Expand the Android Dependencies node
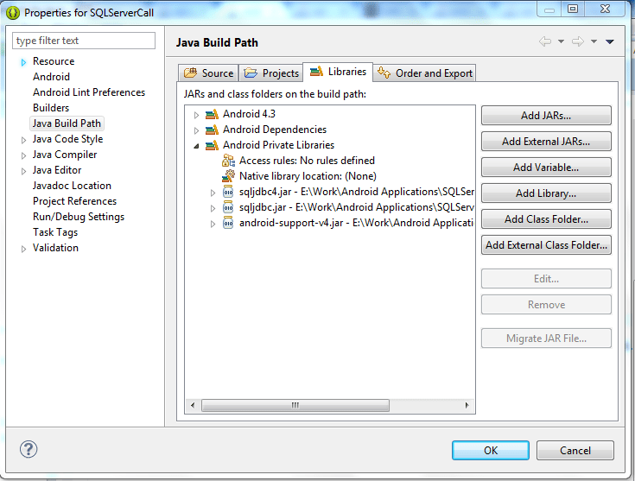 pos(196,130)
